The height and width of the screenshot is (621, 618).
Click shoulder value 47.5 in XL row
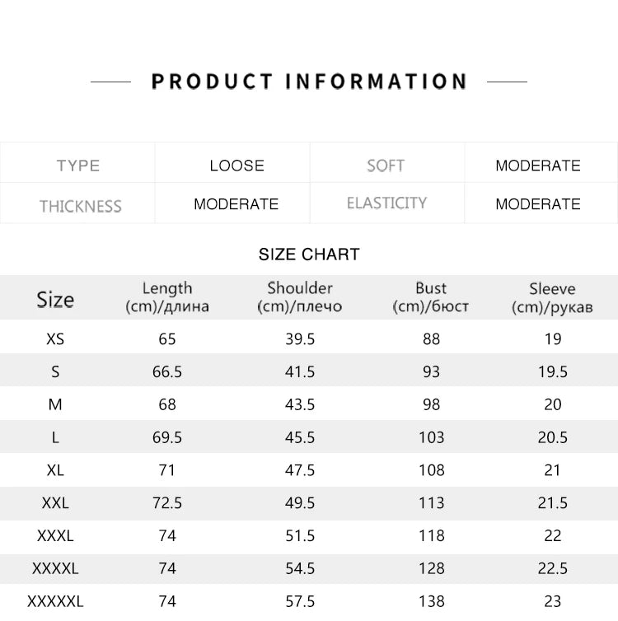(x=299, y=470)
